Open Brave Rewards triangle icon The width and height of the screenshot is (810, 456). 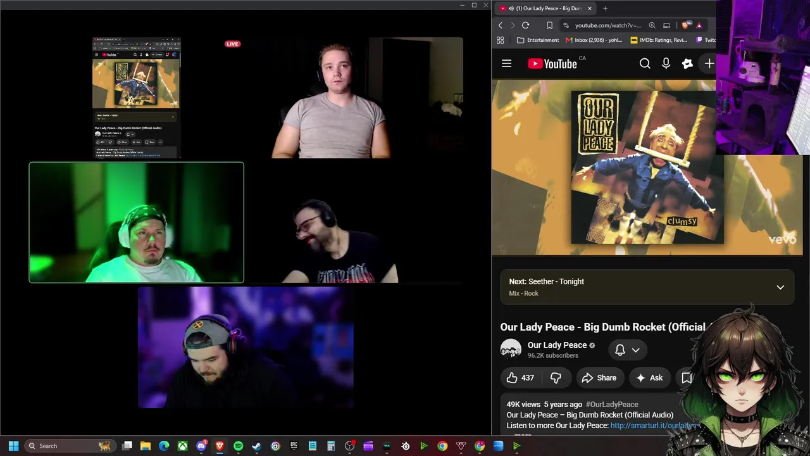point(699,25)
